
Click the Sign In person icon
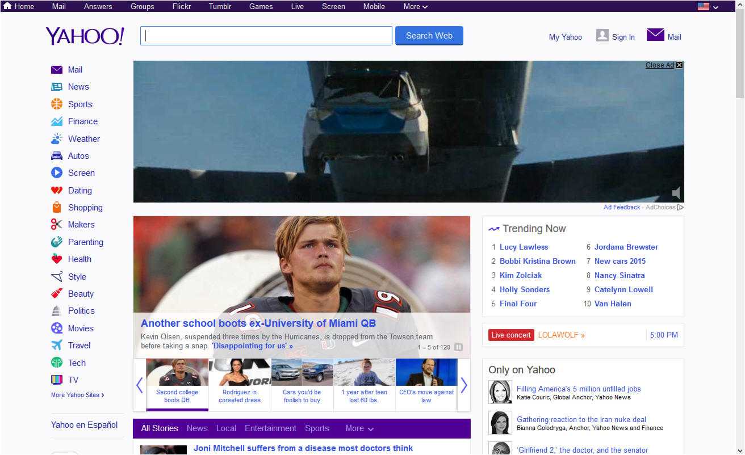[x=602, y=35]
